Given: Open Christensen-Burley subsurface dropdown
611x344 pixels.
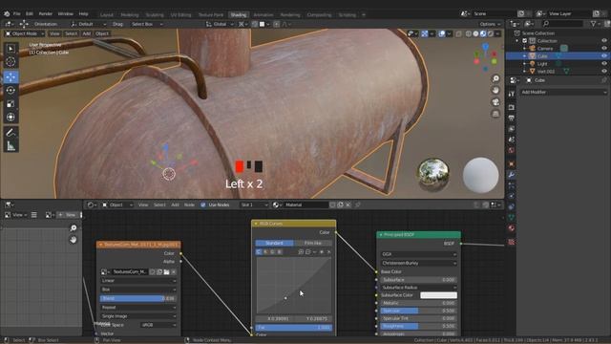Looking at the screenshot, I should (418, 264).
